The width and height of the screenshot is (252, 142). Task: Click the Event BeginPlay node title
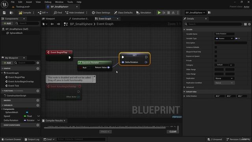[59, 52]
